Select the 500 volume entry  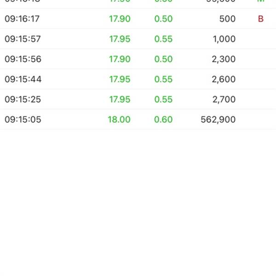(x=227, y=19)
